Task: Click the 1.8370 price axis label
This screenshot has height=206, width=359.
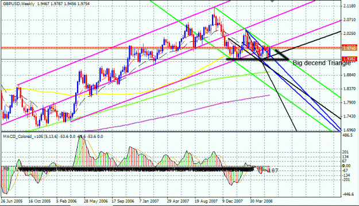Action: 349,89
